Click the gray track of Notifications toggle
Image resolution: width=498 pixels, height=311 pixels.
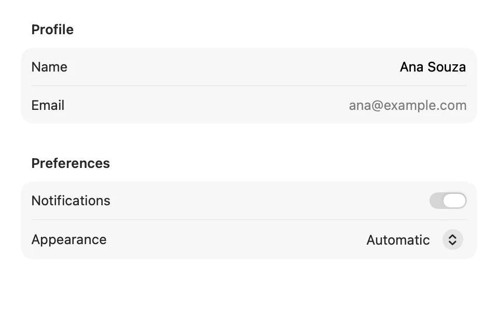436,201
